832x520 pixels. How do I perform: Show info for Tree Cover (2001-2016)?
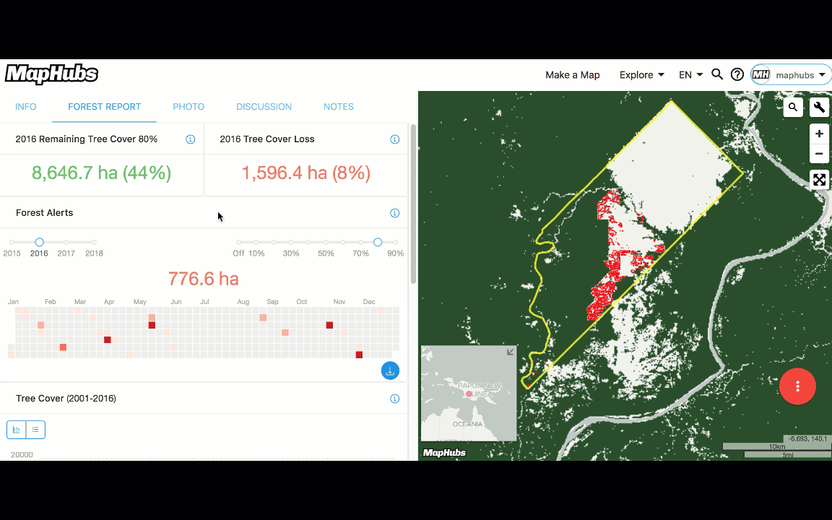[x=394, y=399]
